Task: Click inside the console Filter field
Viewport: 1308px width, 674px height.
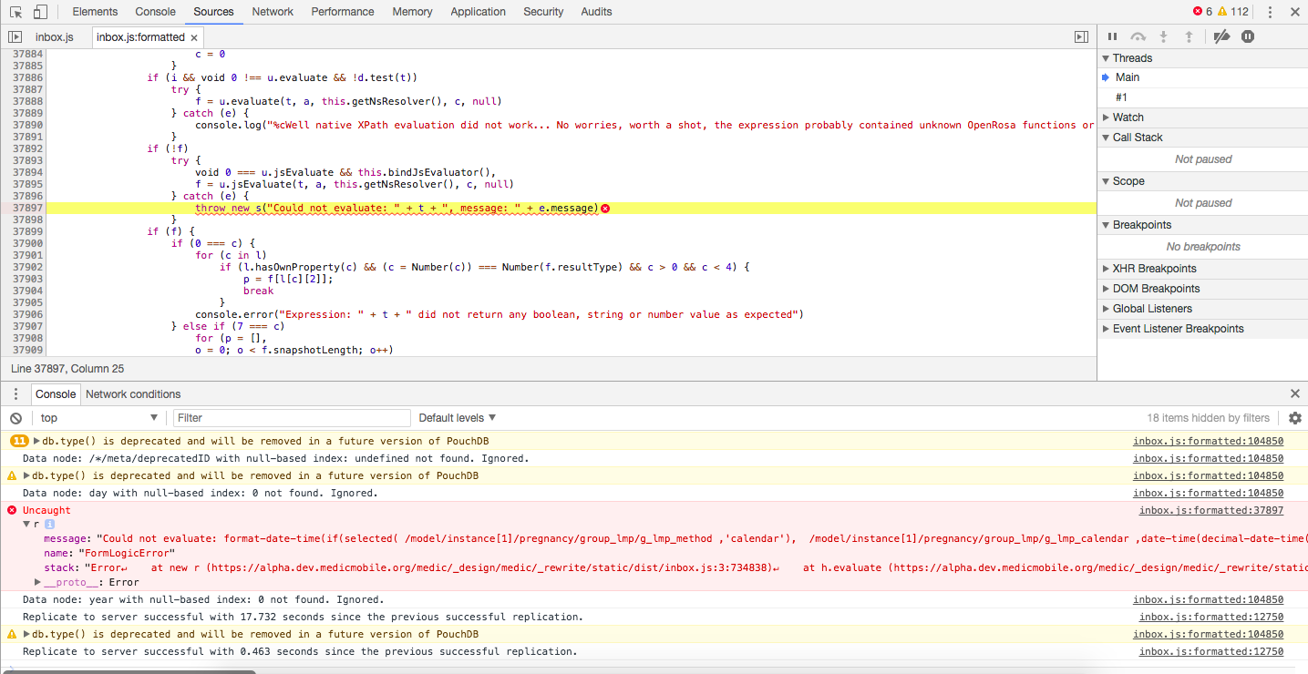Action: (292, 416)
